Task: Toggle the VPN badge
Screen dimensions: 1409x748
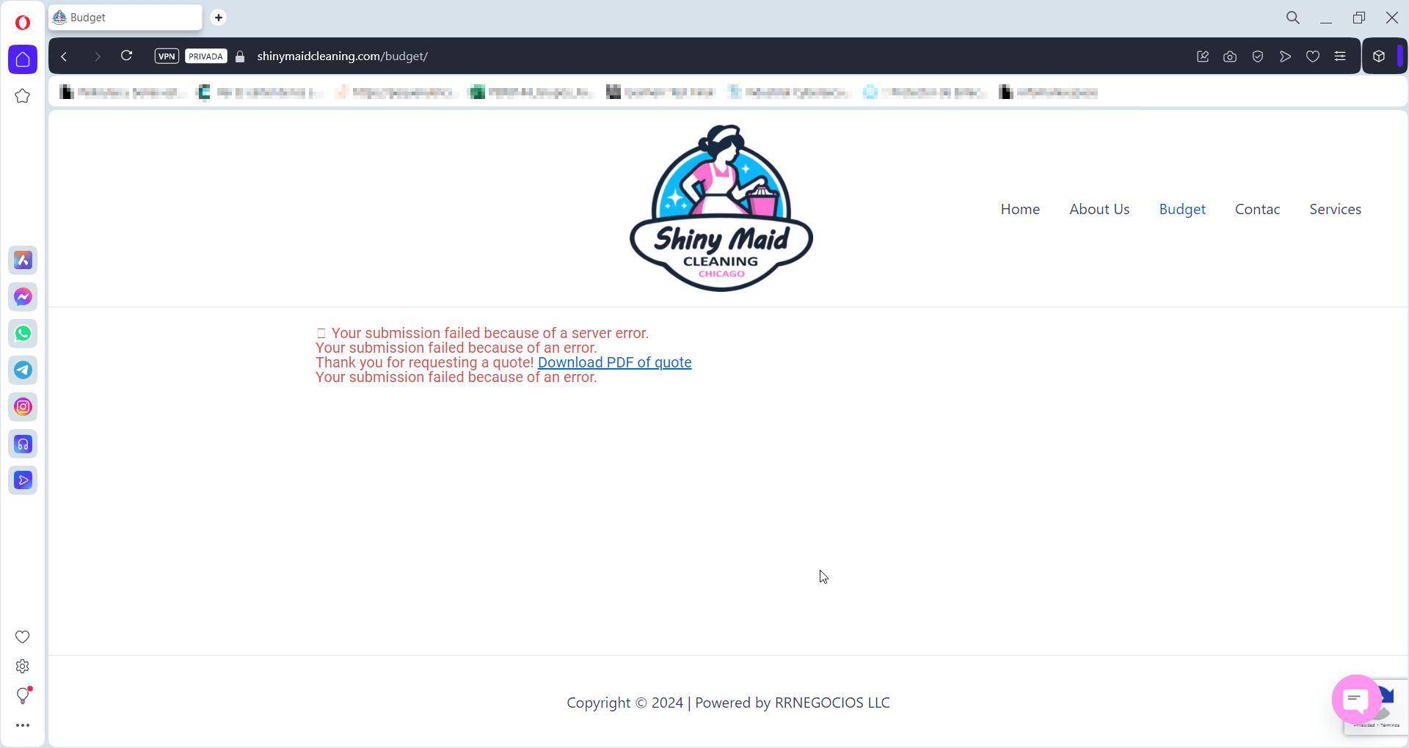Action: click(x=167, y=56)
